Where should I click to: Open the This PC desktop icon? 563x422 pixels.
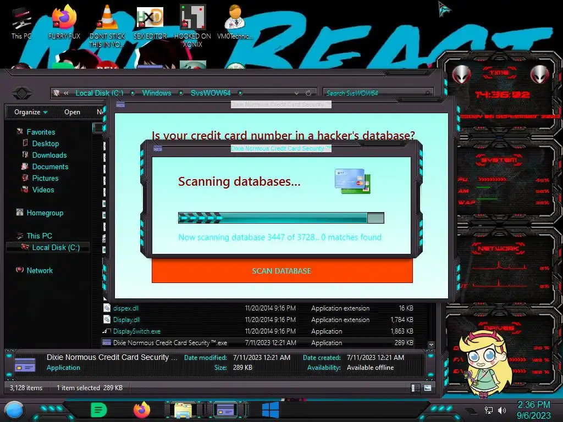pos(21,23)
